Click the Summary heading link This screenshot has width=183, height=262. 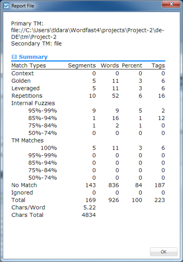pos(33,57)
